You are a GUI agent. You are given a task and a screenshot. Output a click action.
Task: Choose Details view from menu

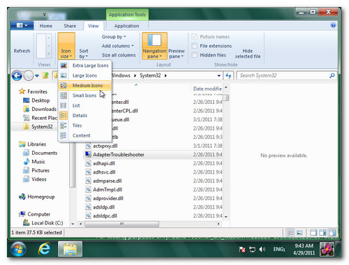pos(85,116)
